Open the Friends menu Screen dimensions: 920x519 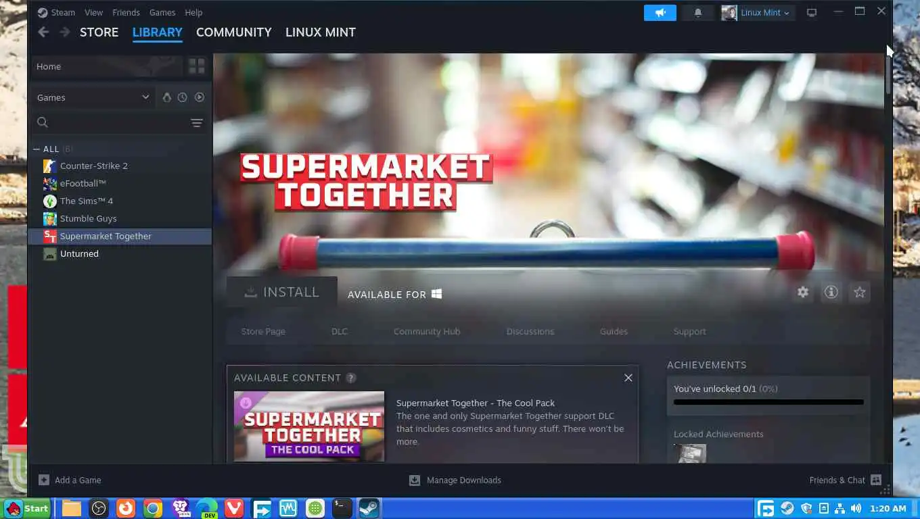point(126,12)
